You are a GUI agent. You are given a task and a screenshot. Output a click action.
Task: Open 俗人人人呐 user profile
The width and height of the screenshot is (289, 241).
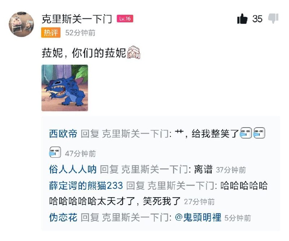click(73, 169)
